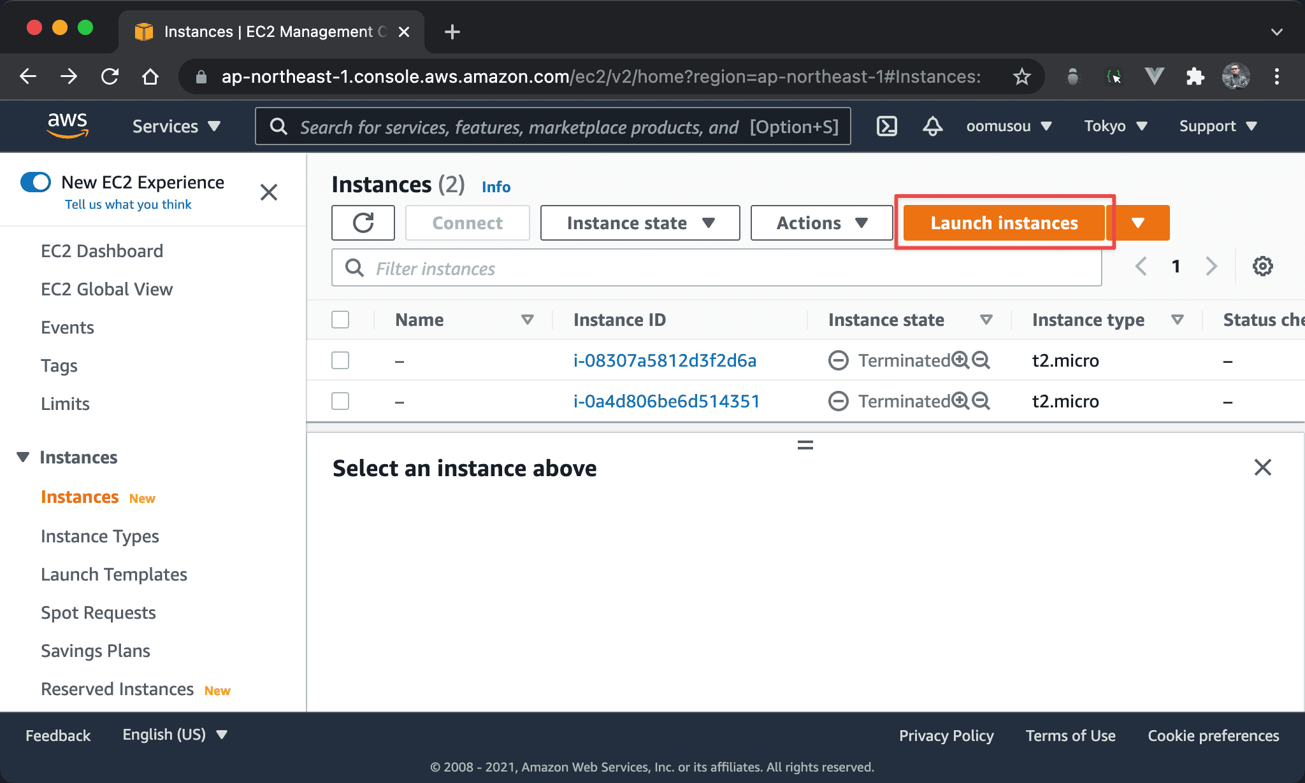Viewport: 1305px width, 783px height.
Task: Sort by the Name column arrow
Action: [528, 320]
